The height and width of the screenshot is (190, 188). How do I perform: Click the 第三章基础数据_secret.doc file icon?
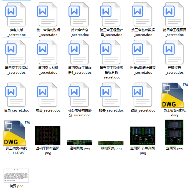pyautogui.click(x=142, y=14)
